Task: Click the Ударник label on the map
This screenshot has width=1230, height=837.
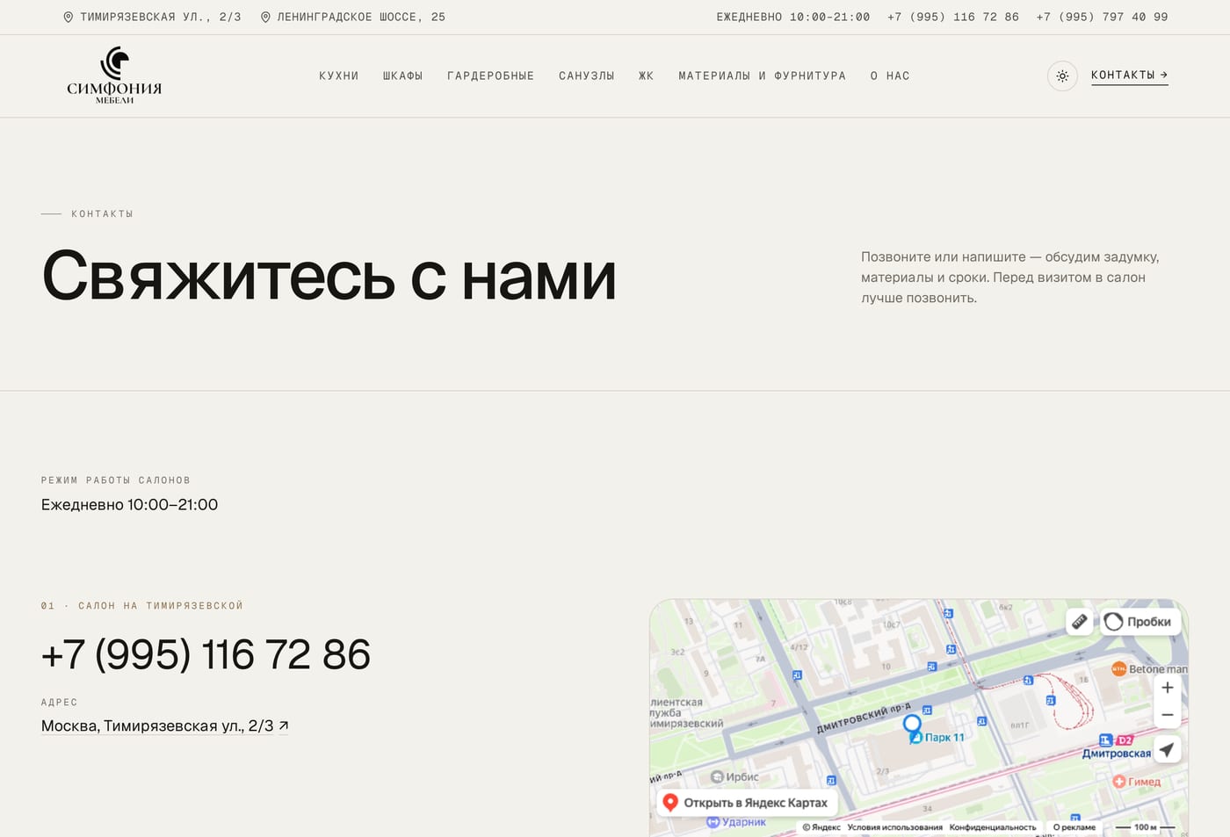Action: pyautogui.click(x=744, y=822)
